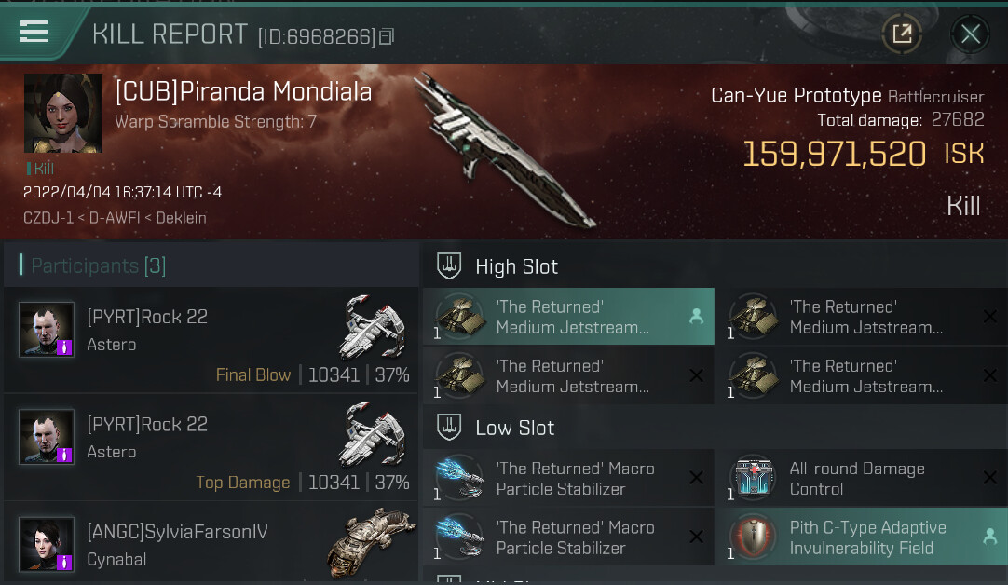This screenshot has width=1008, height=585.
Task: Open the Deklein region link
Action: pyautogui.click(x=182, y=218)
